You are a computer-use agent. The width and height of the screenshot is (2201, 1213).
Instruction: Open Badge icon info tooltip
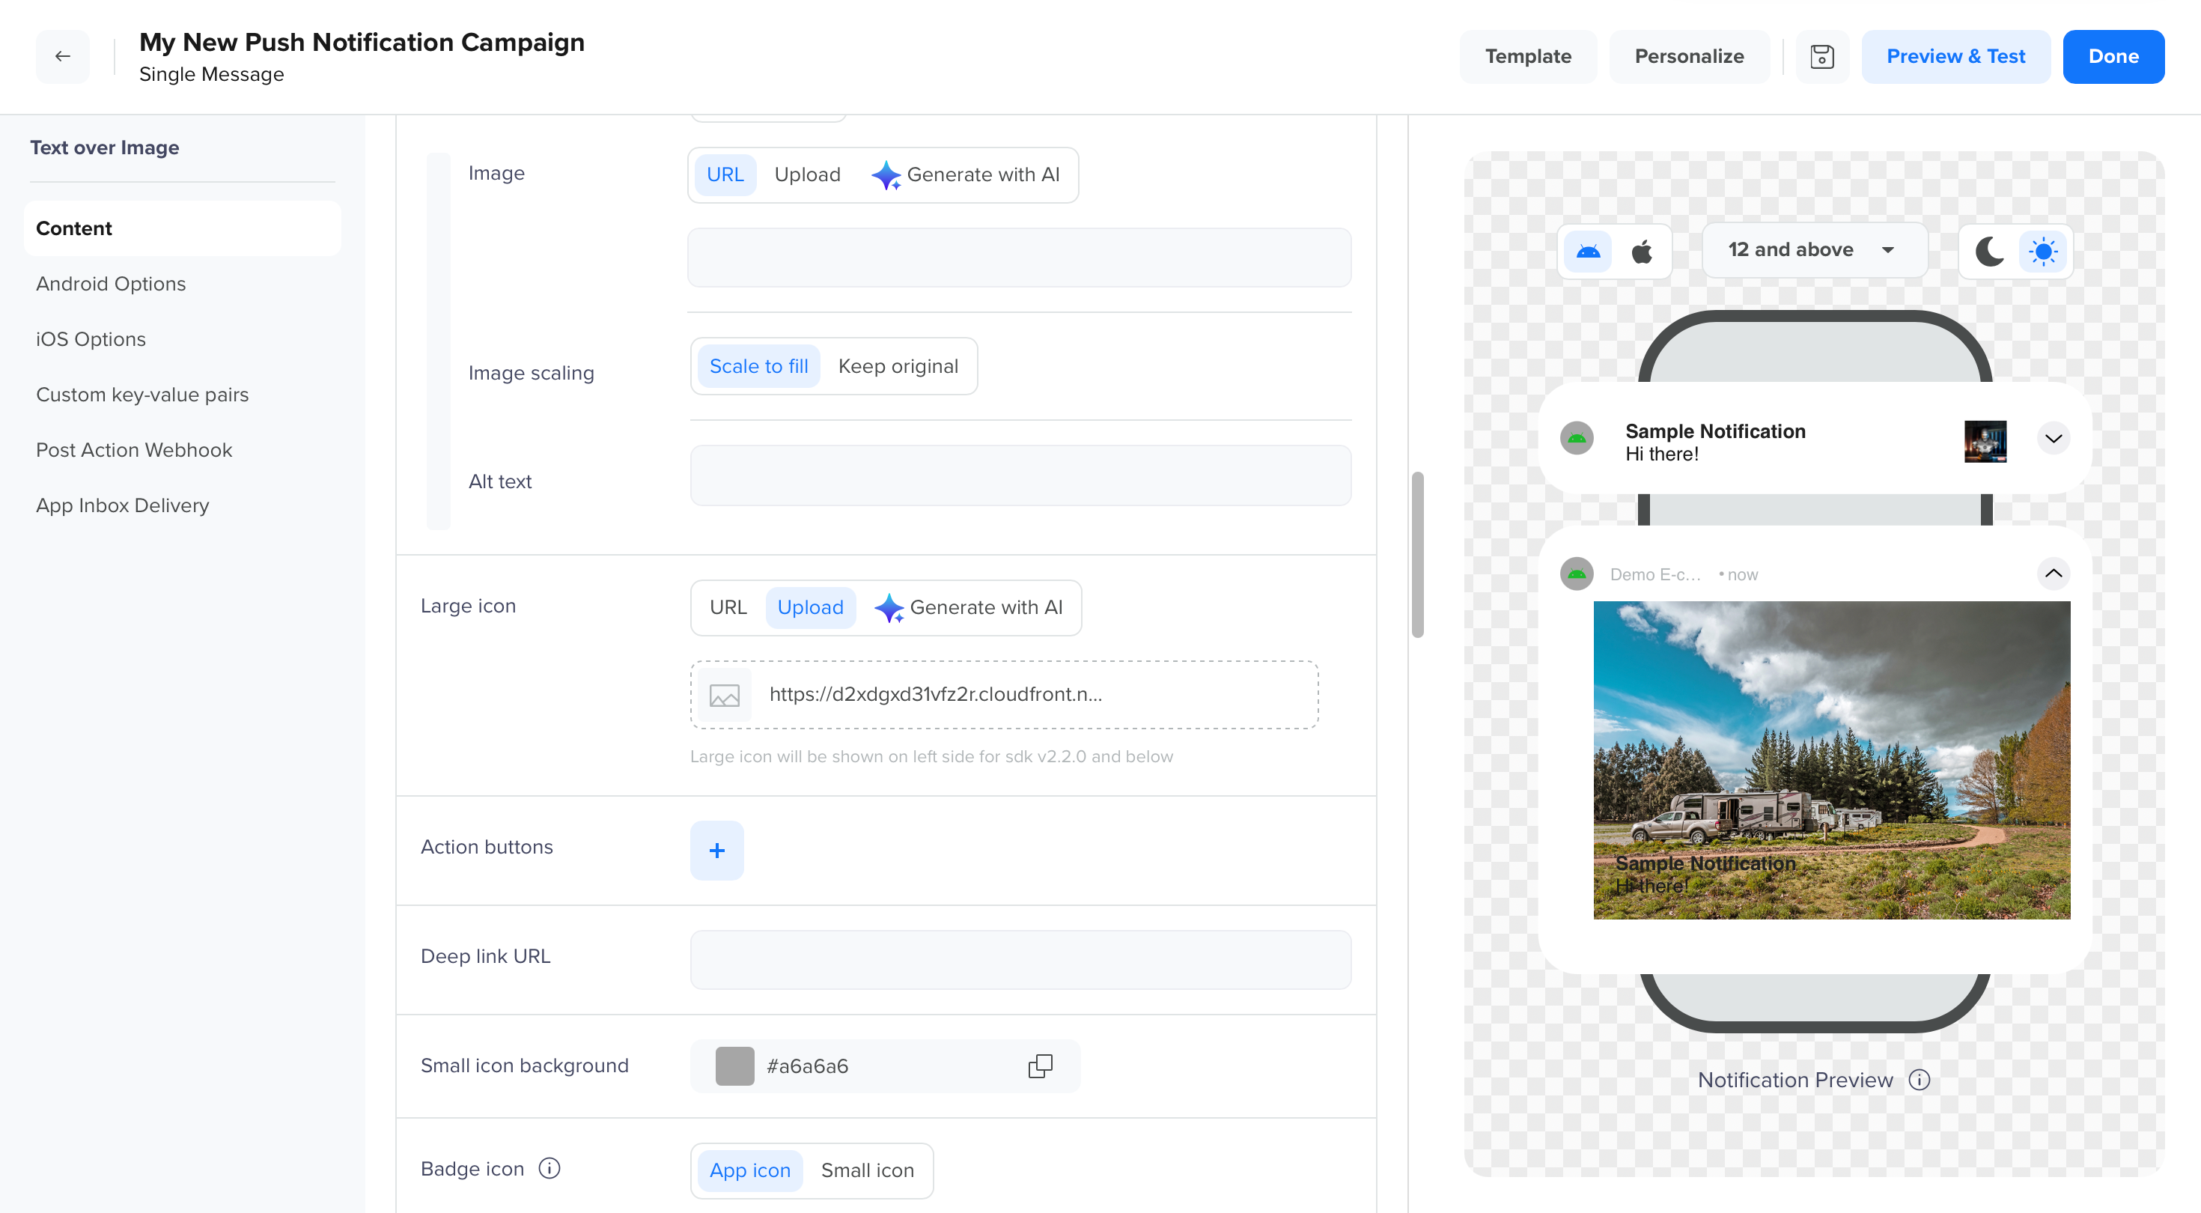click(550, 1167)
